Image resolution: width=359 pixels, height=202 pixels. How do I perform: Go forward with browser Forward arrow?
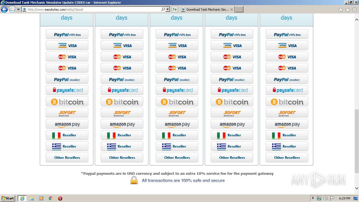click(x=12, y=10)
